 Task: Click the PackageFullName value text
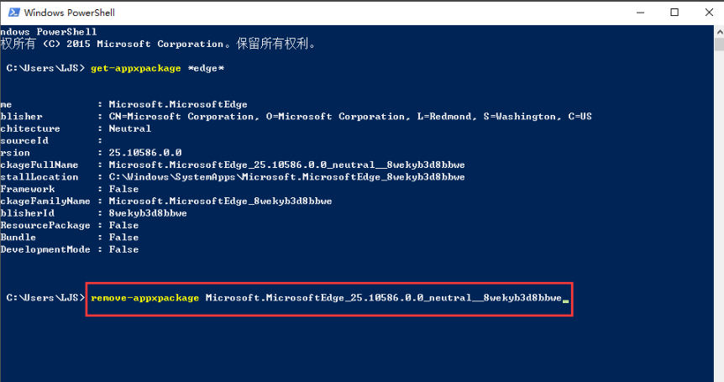pyautogui.click(x=286, y=165)
